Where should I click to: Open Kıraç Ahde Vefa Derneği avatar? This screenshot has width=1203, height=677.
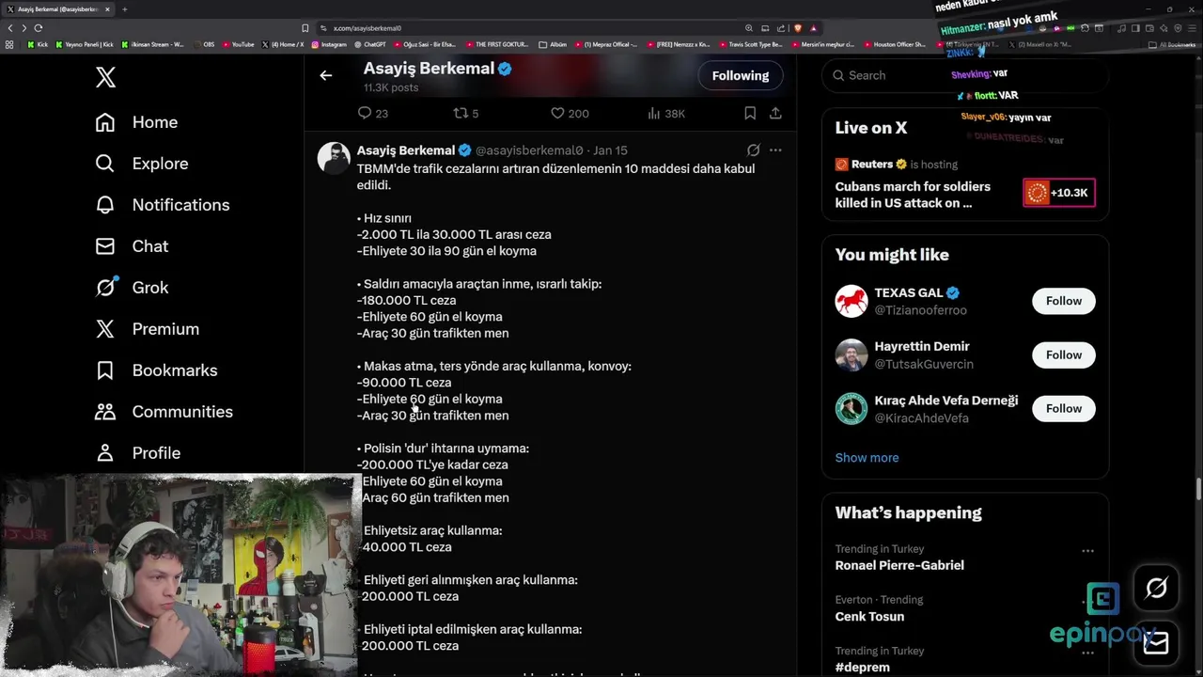coord(851,408)
